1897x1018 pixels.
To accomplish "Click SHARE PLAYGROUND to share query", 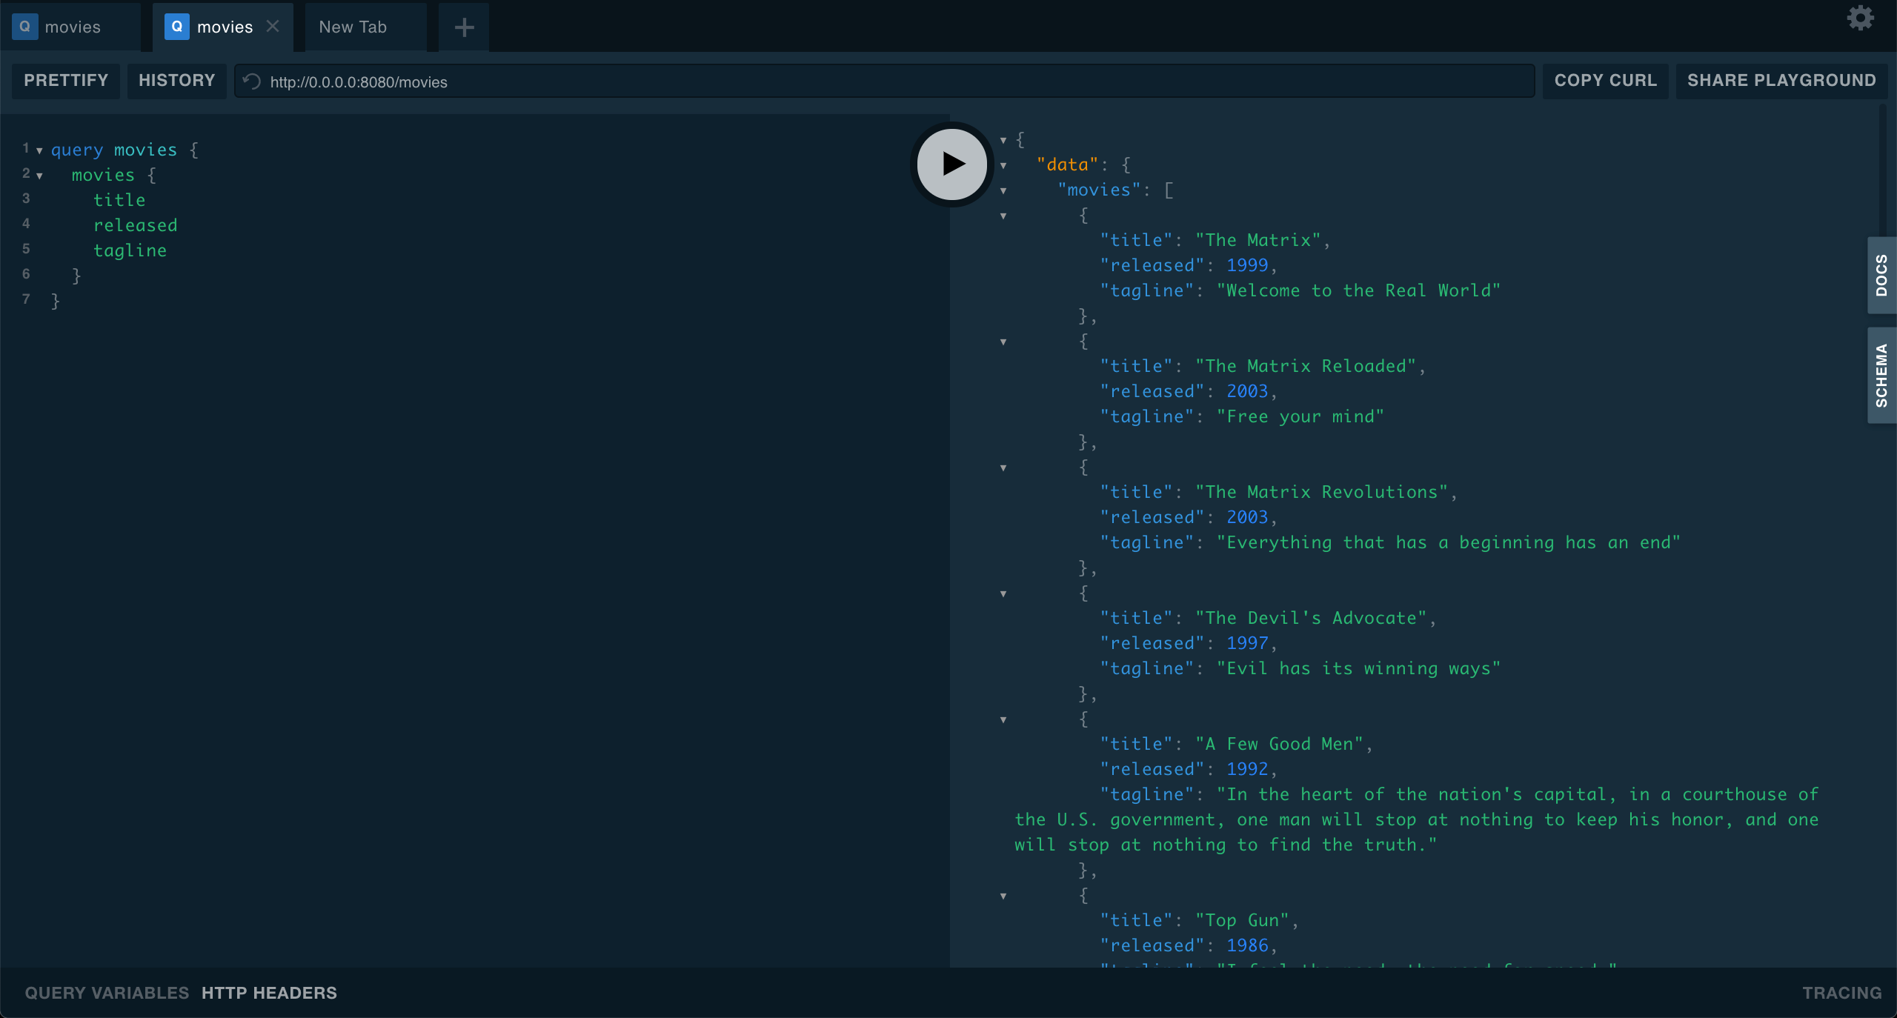I will pos(1781,79).
